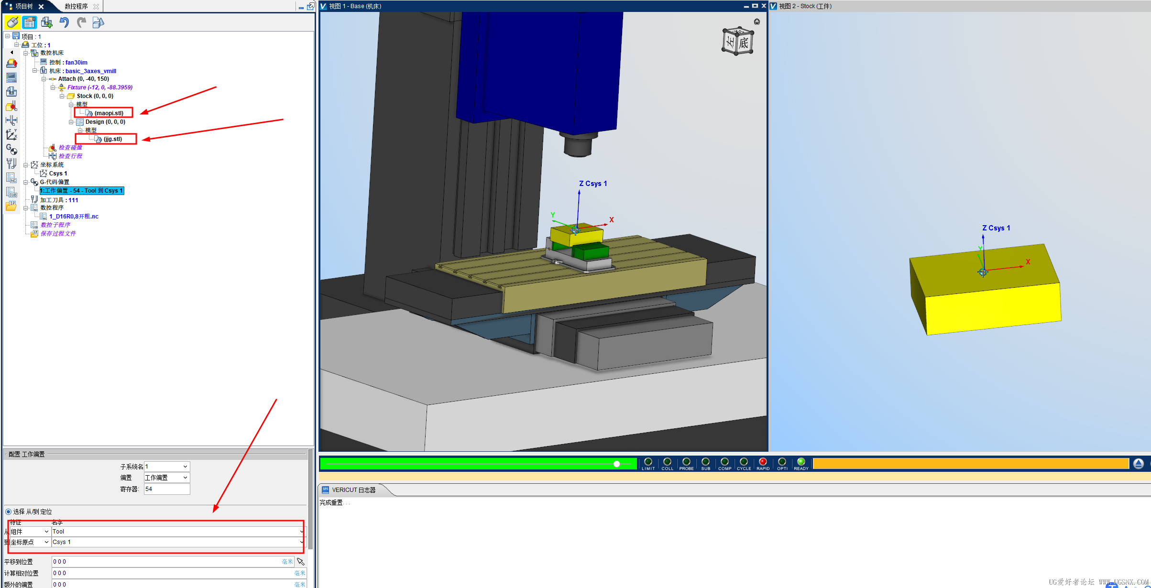Click the IP in-process file sidebar icon

pos(11,206)
